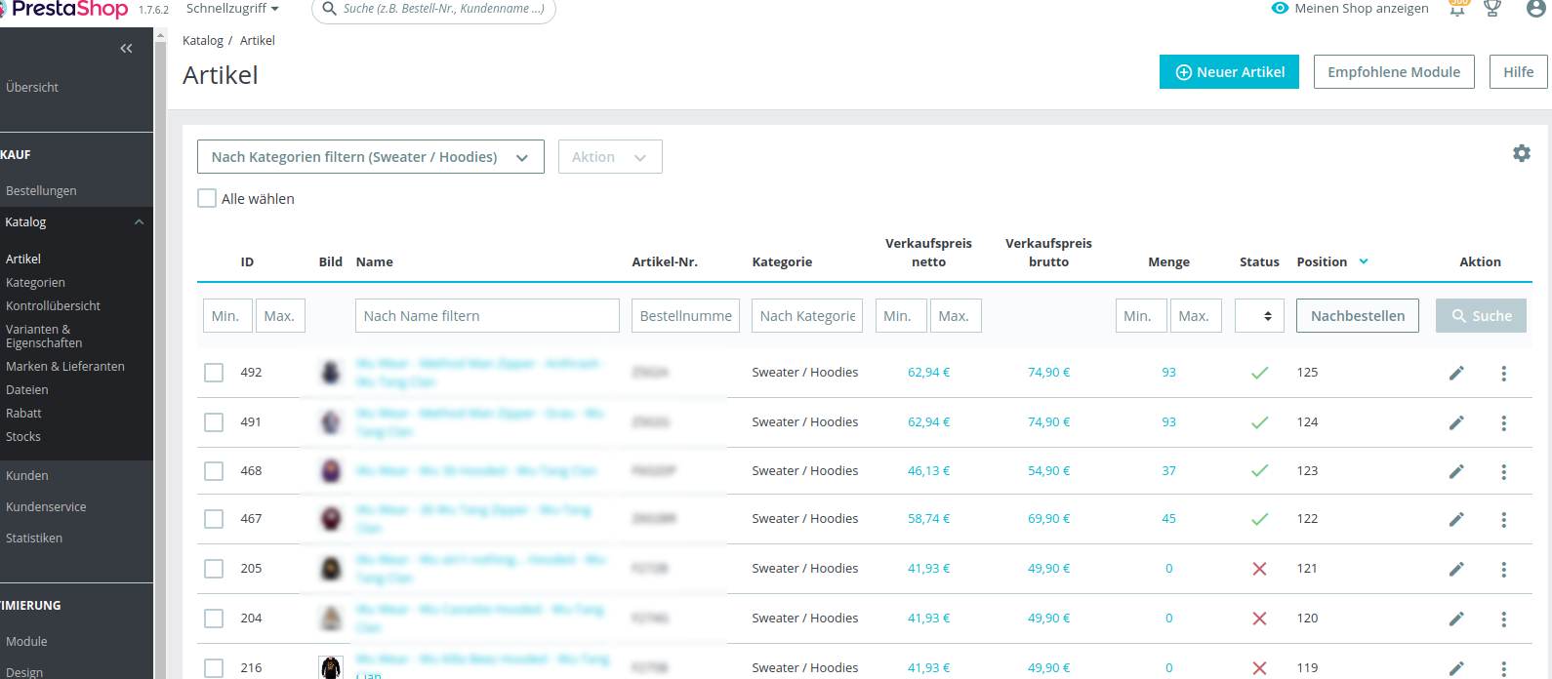The height and width of the screenshot is (679, 1552).
Task: Select checkbox for article 467
Action: tap(214, 519)
